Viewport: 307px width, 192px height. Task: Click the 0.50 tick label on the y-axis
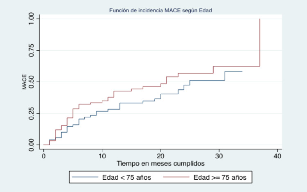coord(33,81)
